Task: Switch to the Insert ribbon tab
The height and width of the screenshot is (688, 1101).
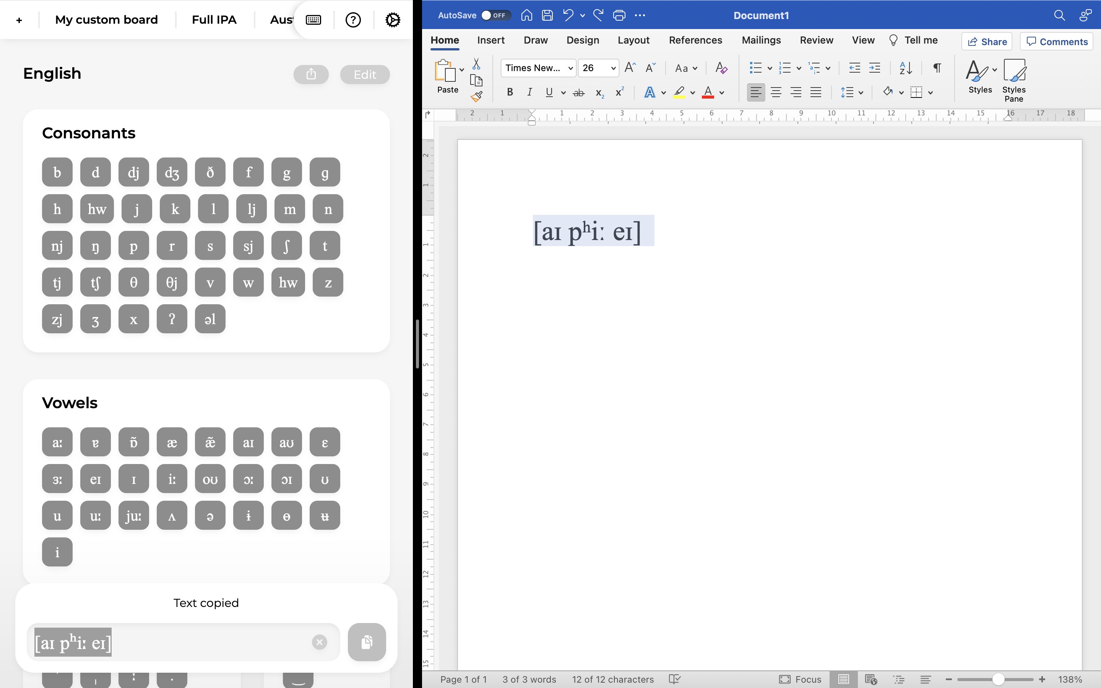Action: pos(490,40)
